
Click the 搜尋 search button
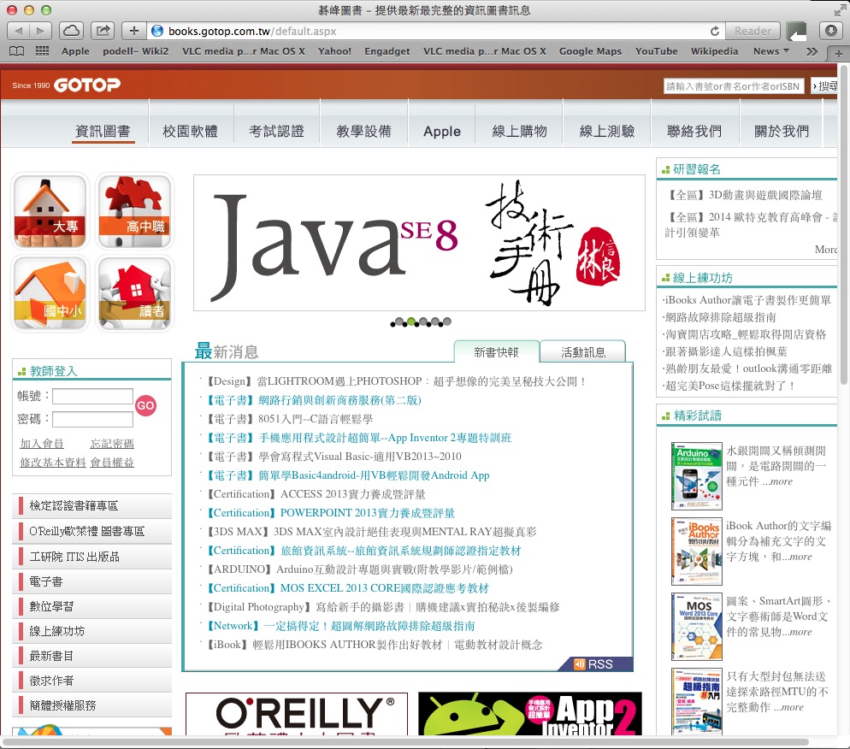pos(825,86)
